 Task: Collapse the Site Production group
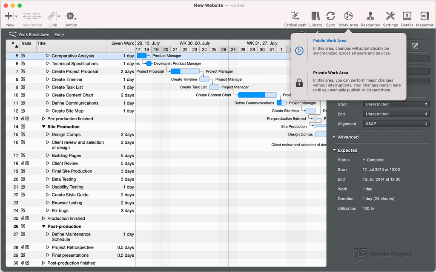[44, 127]
